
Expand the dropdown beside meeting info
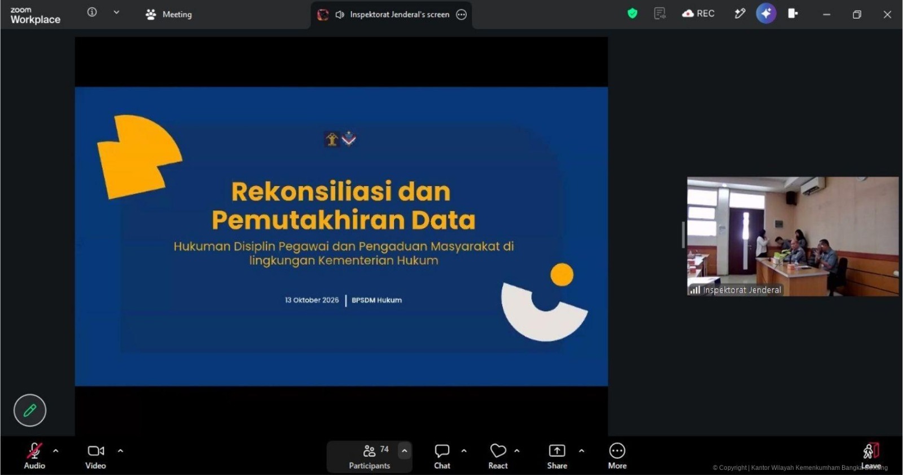tap(116, 12)
